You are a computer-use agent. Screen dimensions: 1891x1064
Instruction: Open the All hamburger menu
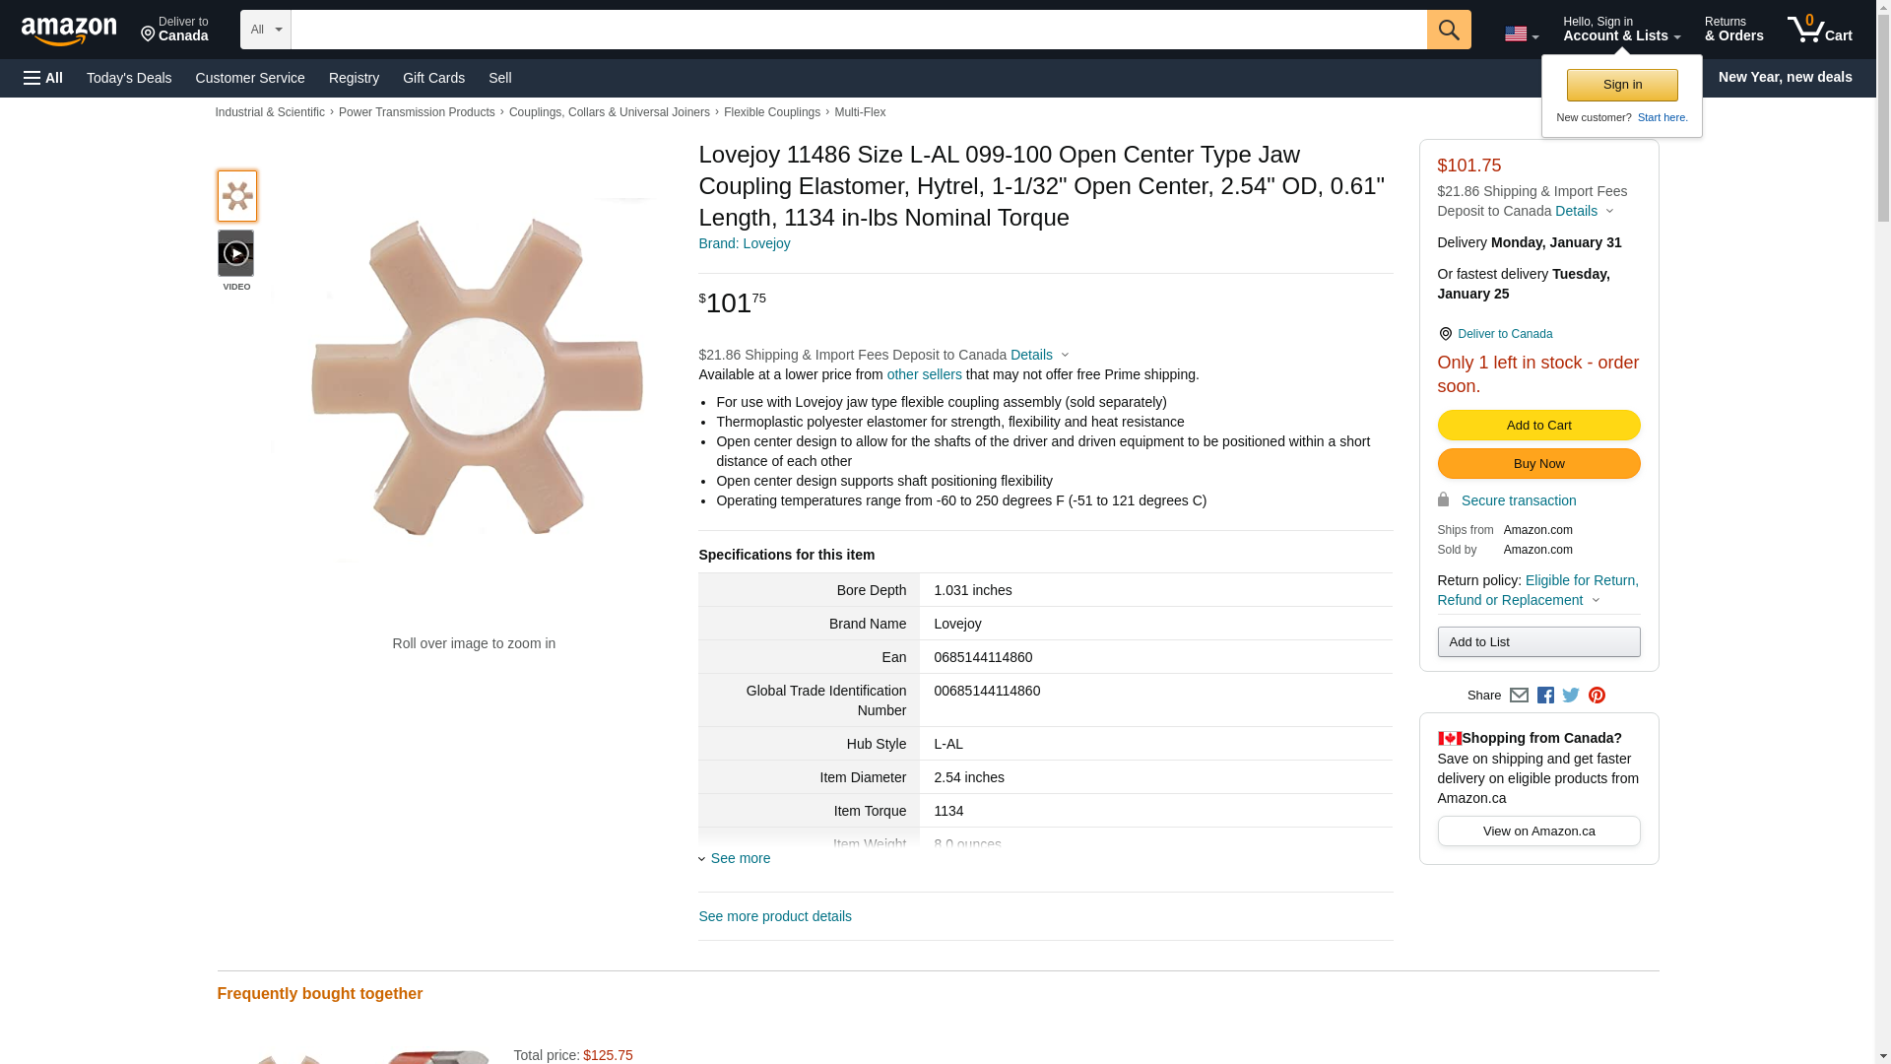click(43, 78)
